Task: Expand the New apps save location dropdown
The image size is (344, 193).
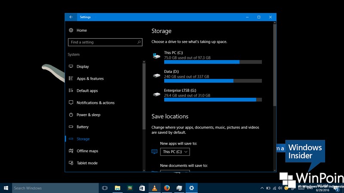Action: click(175, 152)
